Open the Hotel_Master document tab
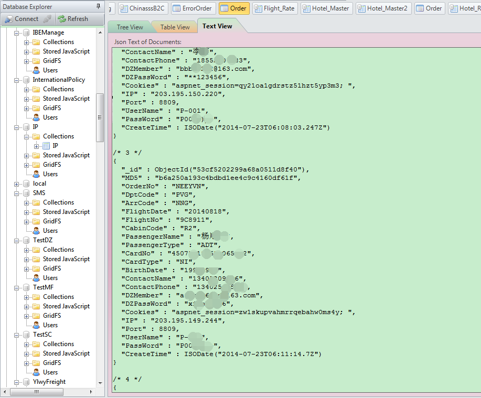 [x=327, y=8]
